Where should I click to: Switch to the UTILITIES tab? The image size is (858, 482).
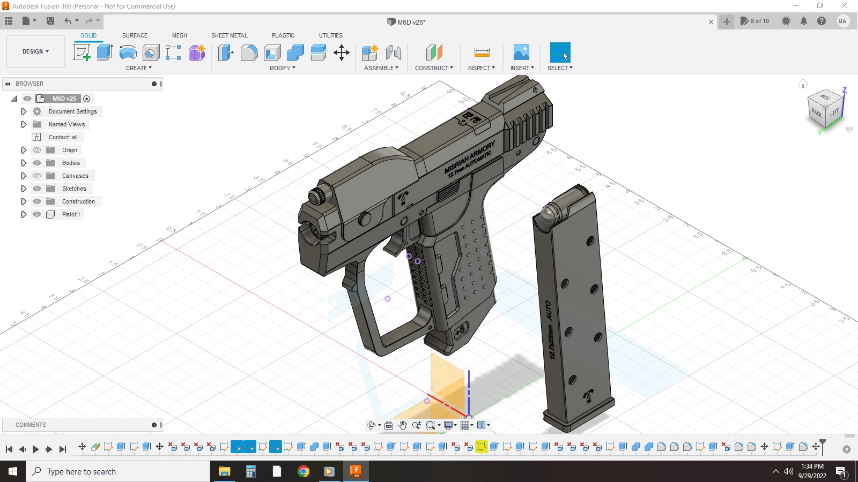[x=331, y=35]
